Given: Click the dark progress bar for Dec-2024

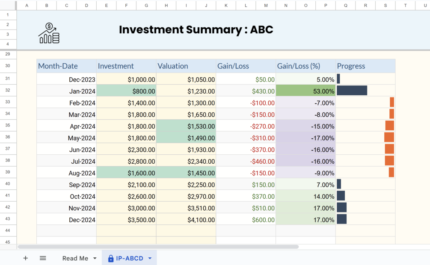Looking at the screenshot, I should tap(341, 219).
